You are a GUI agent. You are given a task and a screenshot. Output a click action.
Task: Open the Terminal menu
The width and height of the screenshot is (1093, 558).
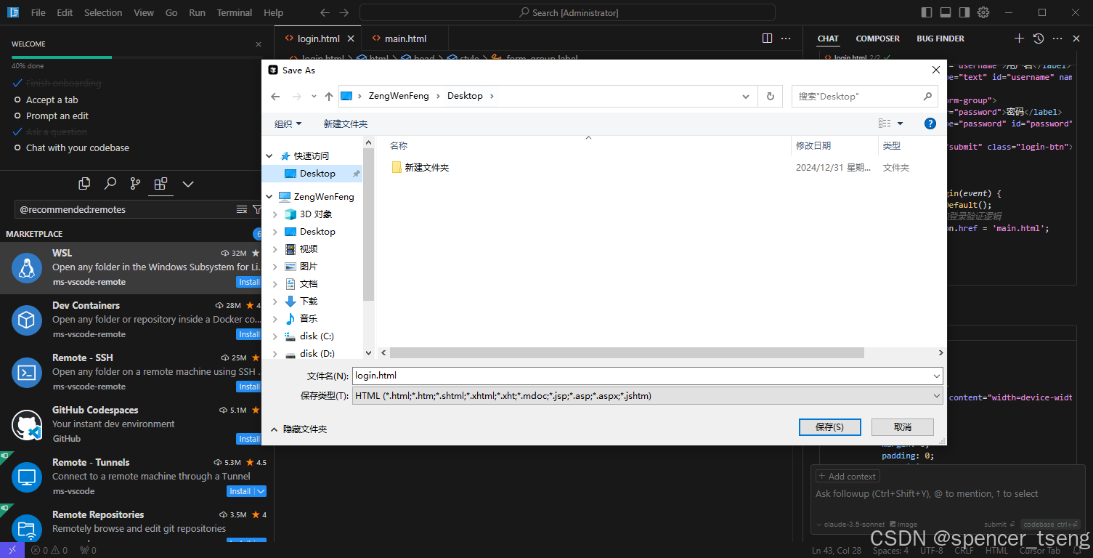(x=235, y=12)
